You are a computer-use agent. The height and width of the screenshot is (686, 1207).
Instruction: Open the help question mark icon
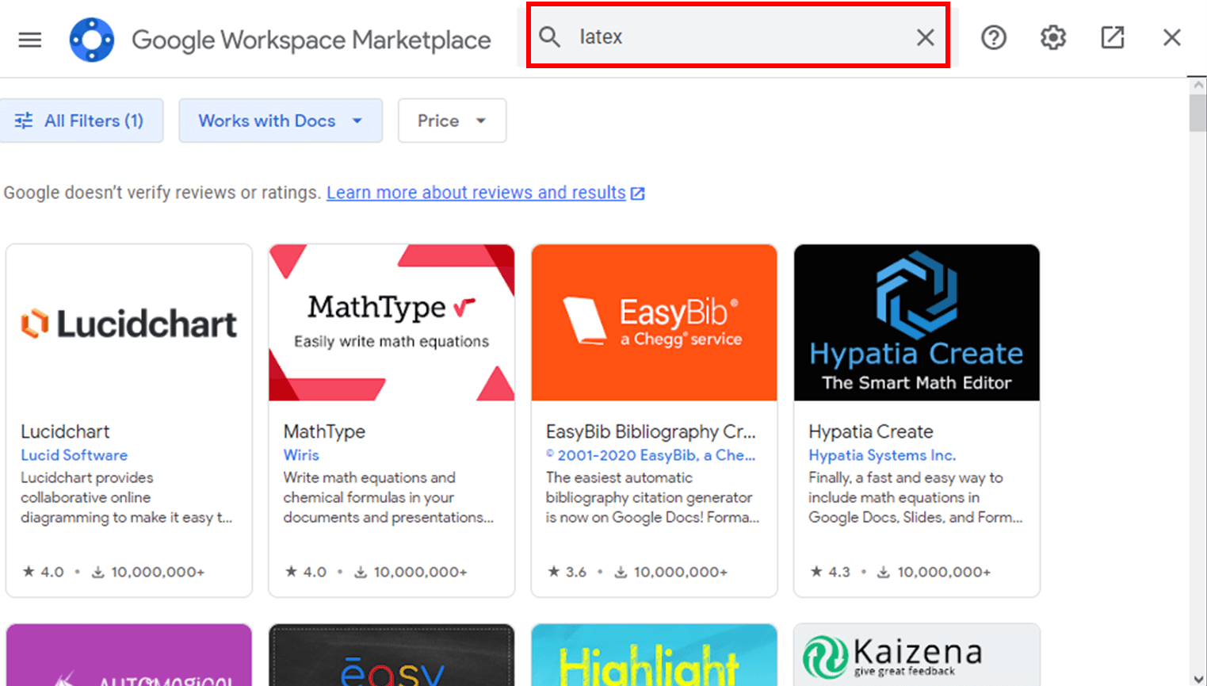coord(993,37)
